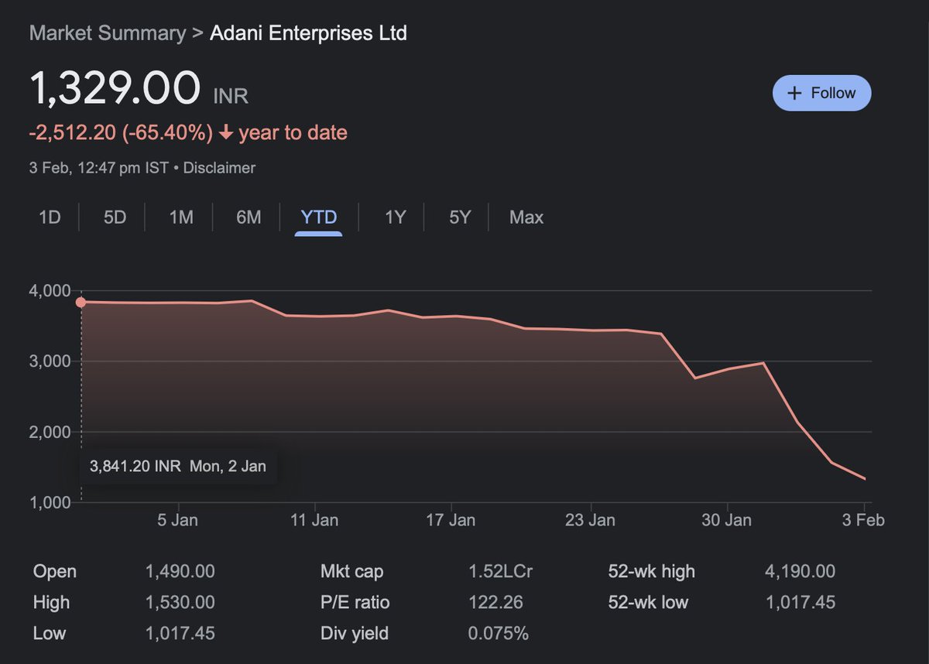Click the High value 1,530.00

pos(180,602)
